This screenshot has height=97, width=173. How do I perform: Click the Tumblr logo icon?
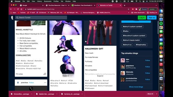12,18
